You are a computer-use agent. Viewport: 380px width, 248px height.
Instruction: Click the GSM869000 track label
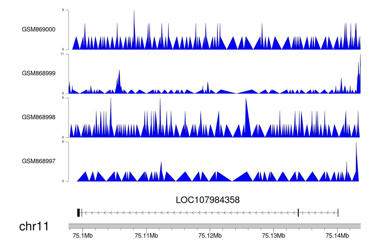[x=39, y=29]
